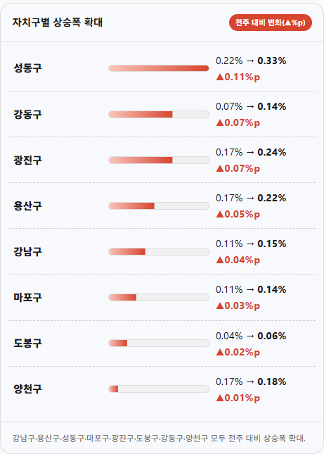
Task: Click the 강남구 0.11% → 0.15% text
Action: pos(251,244)
